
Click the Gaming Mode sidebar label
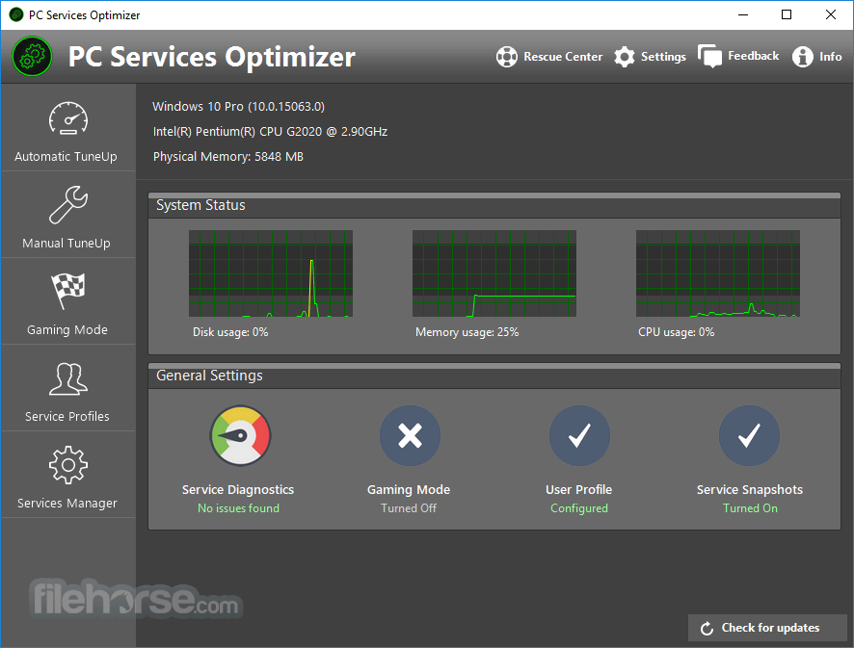coord(67,329)
